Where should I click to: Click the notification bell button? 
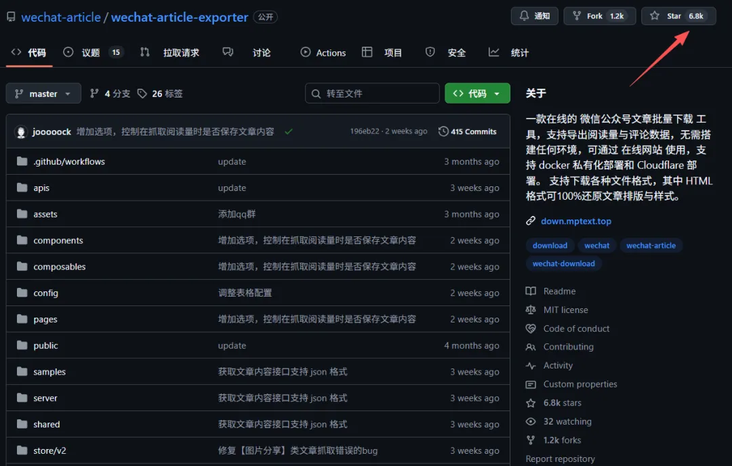[535, 16]
